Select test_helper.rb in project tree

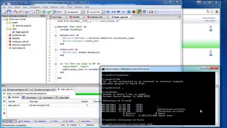pyautogui.click(x=18, y=48)
